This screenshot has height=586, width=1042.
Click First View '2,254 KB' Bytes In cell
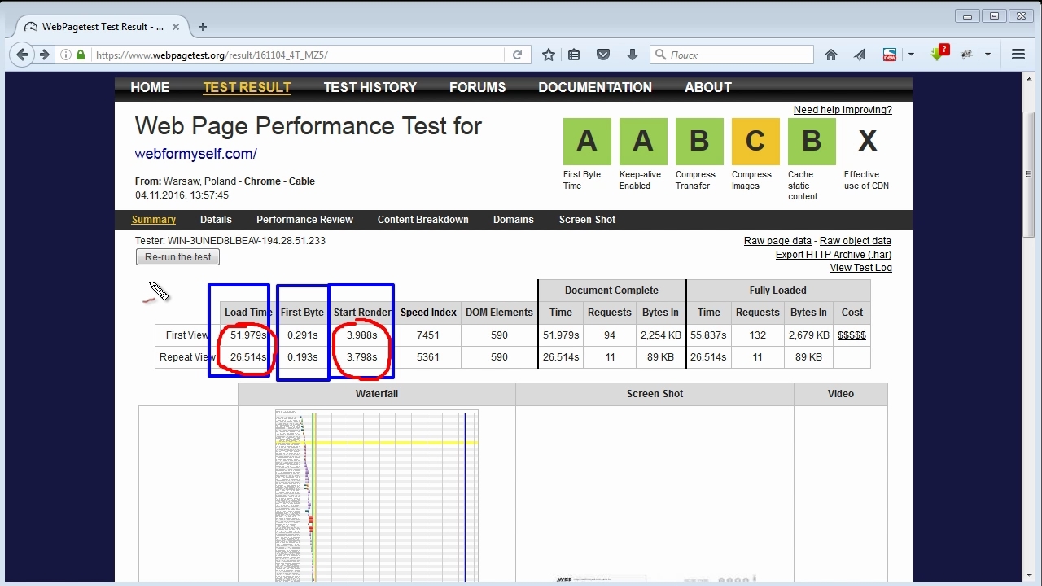pyautogui.click(x=660, y=335)
